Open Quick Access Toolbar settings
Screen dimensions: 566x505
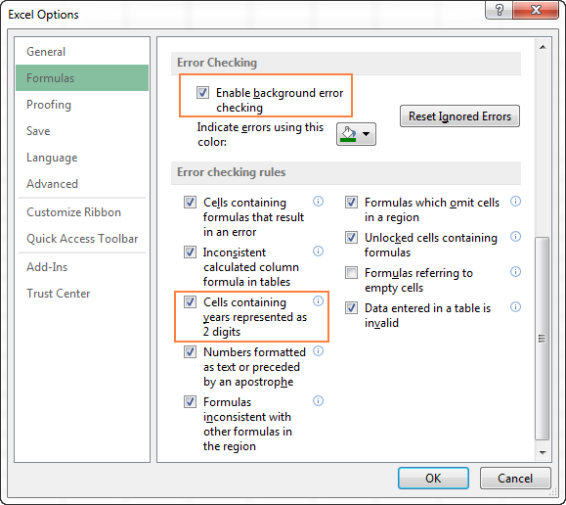click(x=82, y=239)
